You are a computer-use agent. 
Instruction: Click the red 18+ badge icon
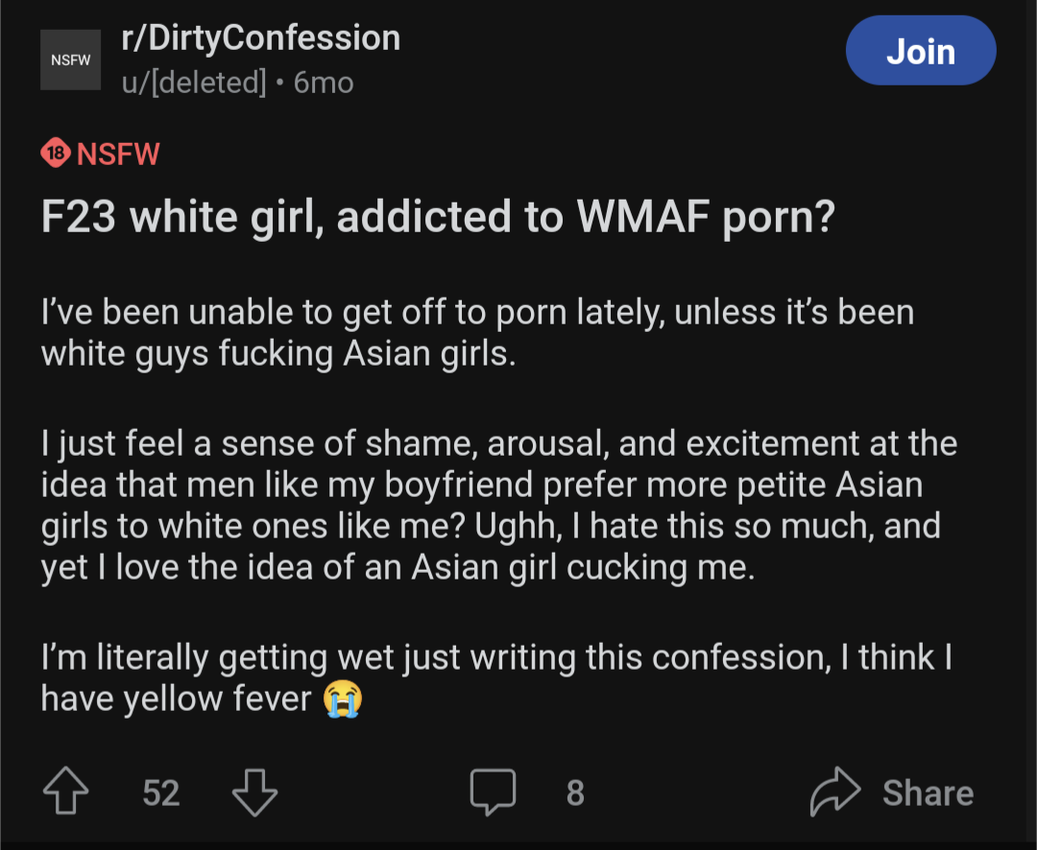click(x=56, y=153)
